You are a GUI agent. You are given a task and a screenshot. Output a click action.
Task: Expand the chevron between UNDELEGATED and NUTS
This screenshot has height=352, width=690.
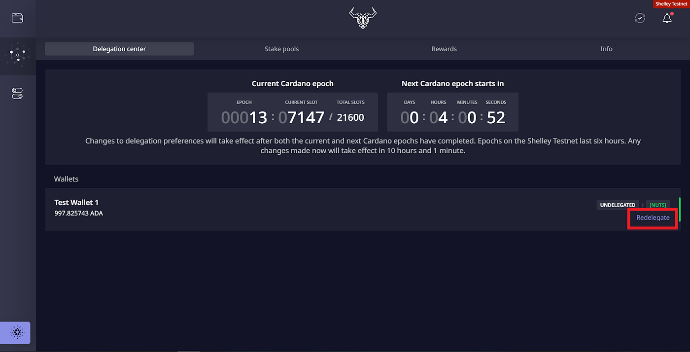(642, 205)
